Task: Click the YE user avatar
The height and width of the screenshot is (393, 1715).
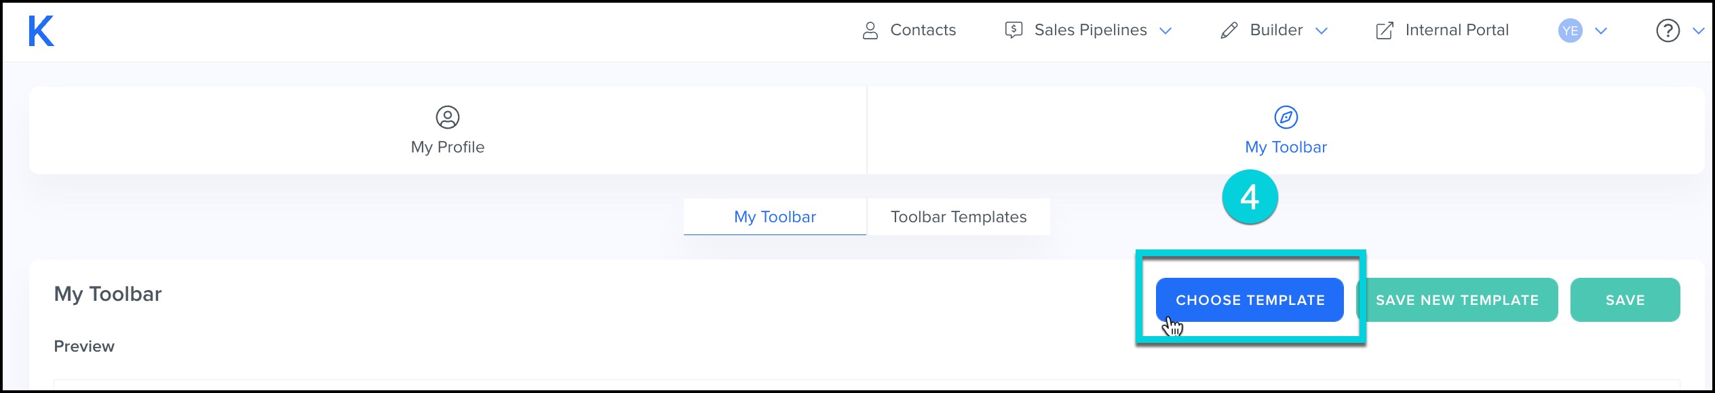Action: coord(1570,30)
